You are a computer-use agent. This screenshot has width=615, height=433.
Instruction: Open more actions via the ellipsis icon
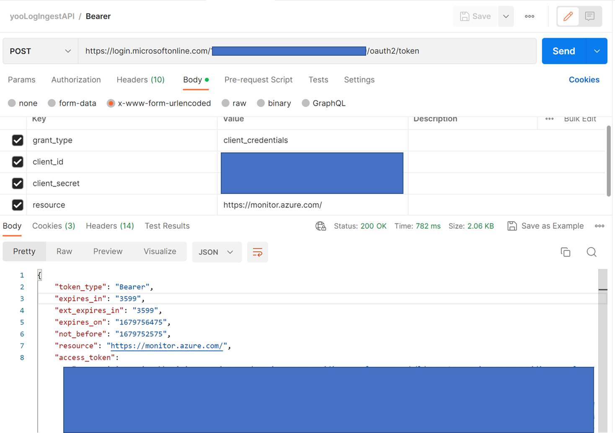529,16
